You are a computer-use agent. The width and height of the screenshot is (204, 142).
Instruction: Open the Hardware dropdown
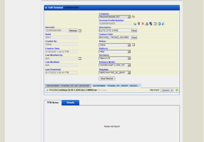[x=114, y=58]
